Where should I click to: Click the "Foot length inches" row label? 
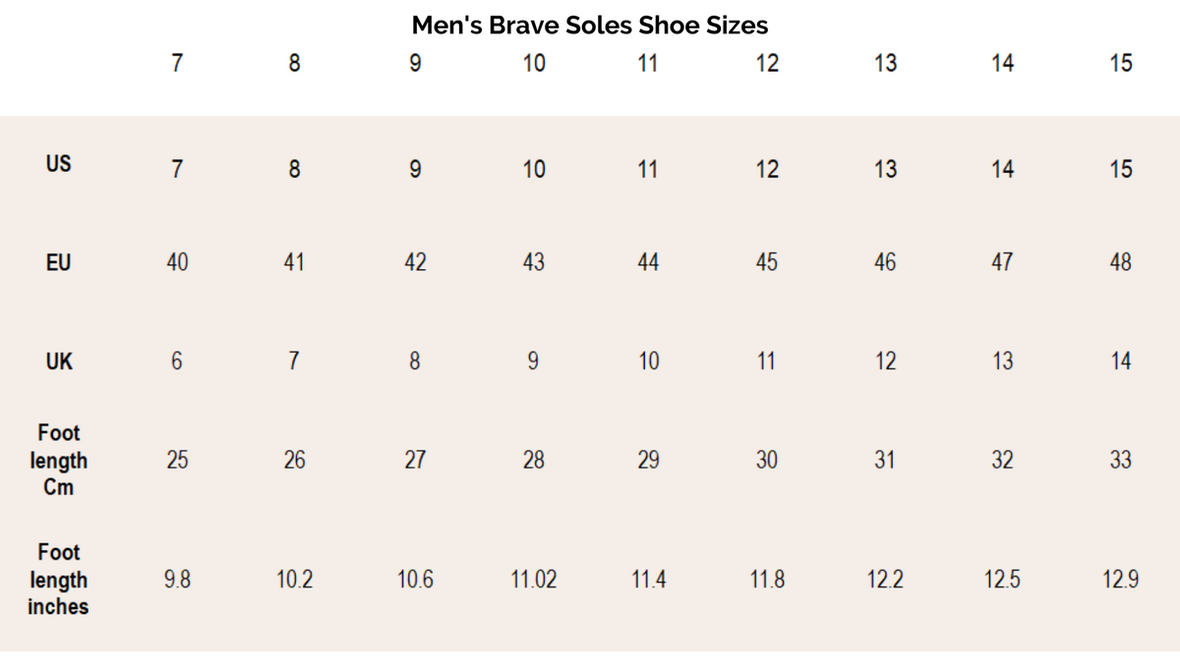click(58, 580)
